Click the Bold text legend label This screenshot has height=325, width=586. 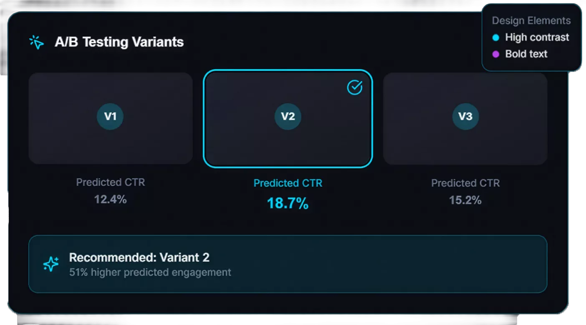(526, 54)
